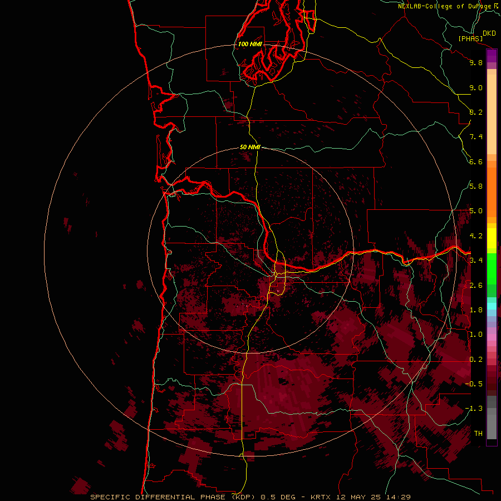
Task: Click the 100 NMI range ring label
Action: click(x=250, y=44)
